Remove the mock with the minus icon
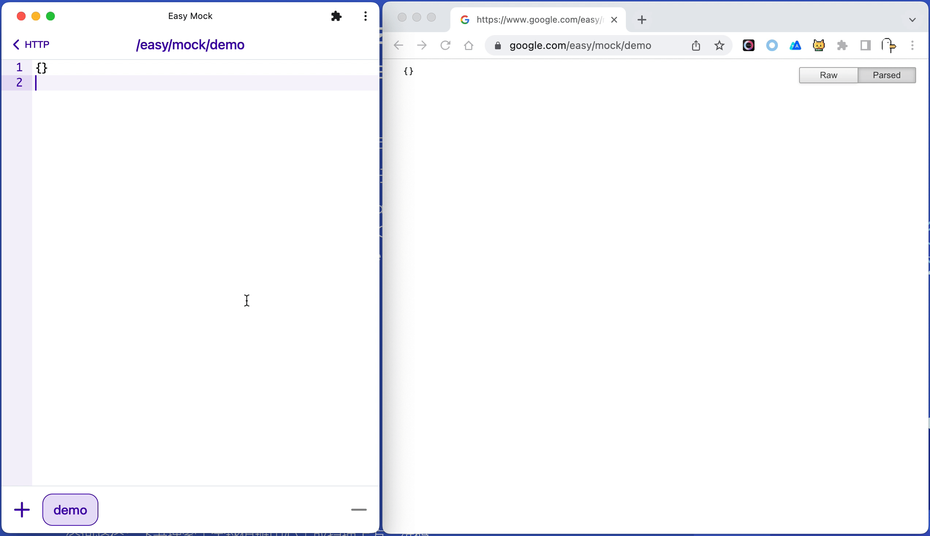This screenshot has width=930, height=536. click(359, 509)
